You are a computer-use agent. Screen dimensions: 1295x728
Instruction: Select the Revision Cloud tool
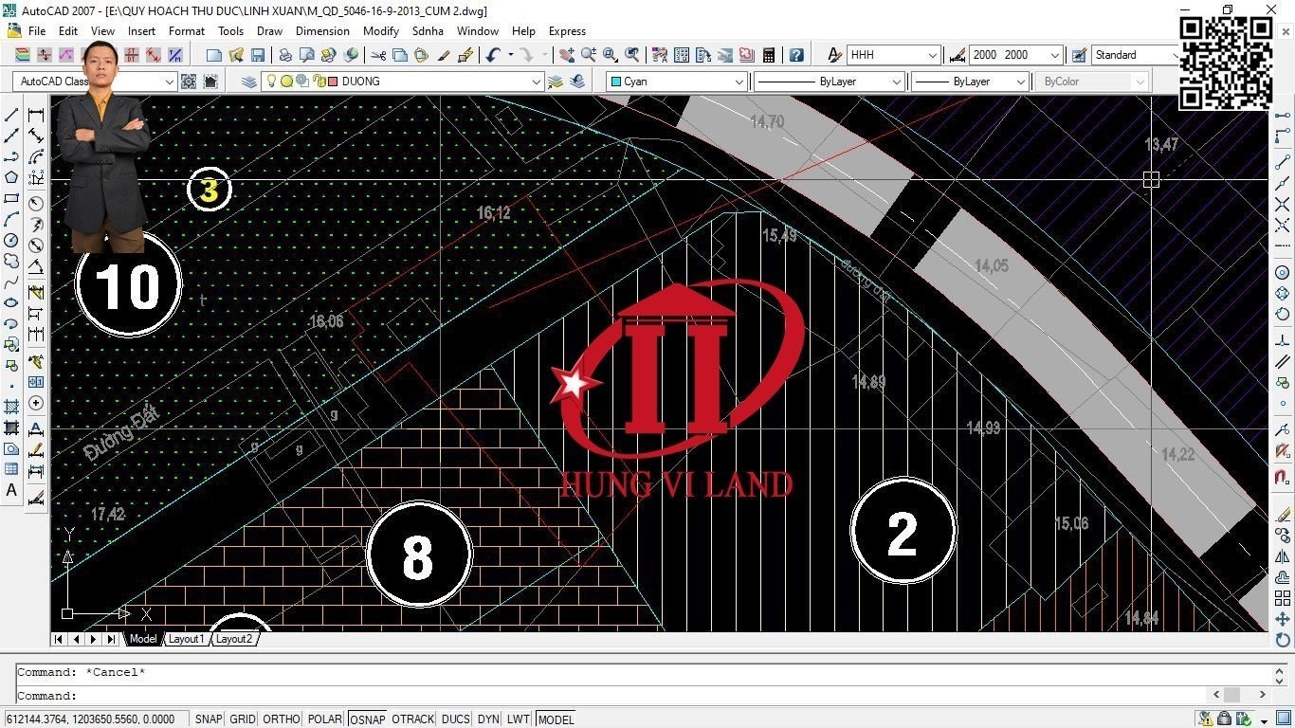11,261
